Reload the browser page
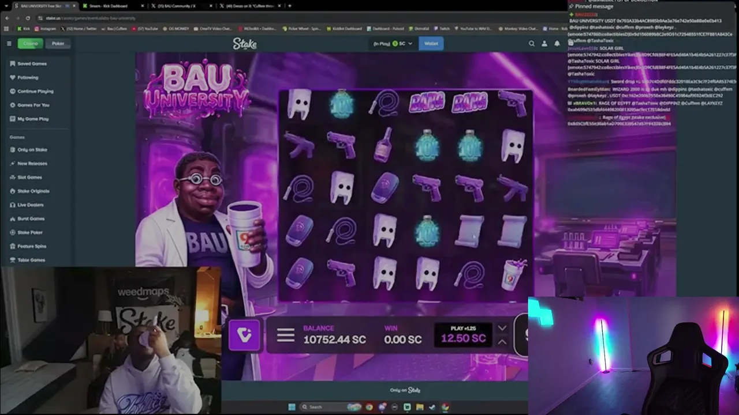Image resolution: width=739 pixels, height=415 pixels. coord(27,18)
